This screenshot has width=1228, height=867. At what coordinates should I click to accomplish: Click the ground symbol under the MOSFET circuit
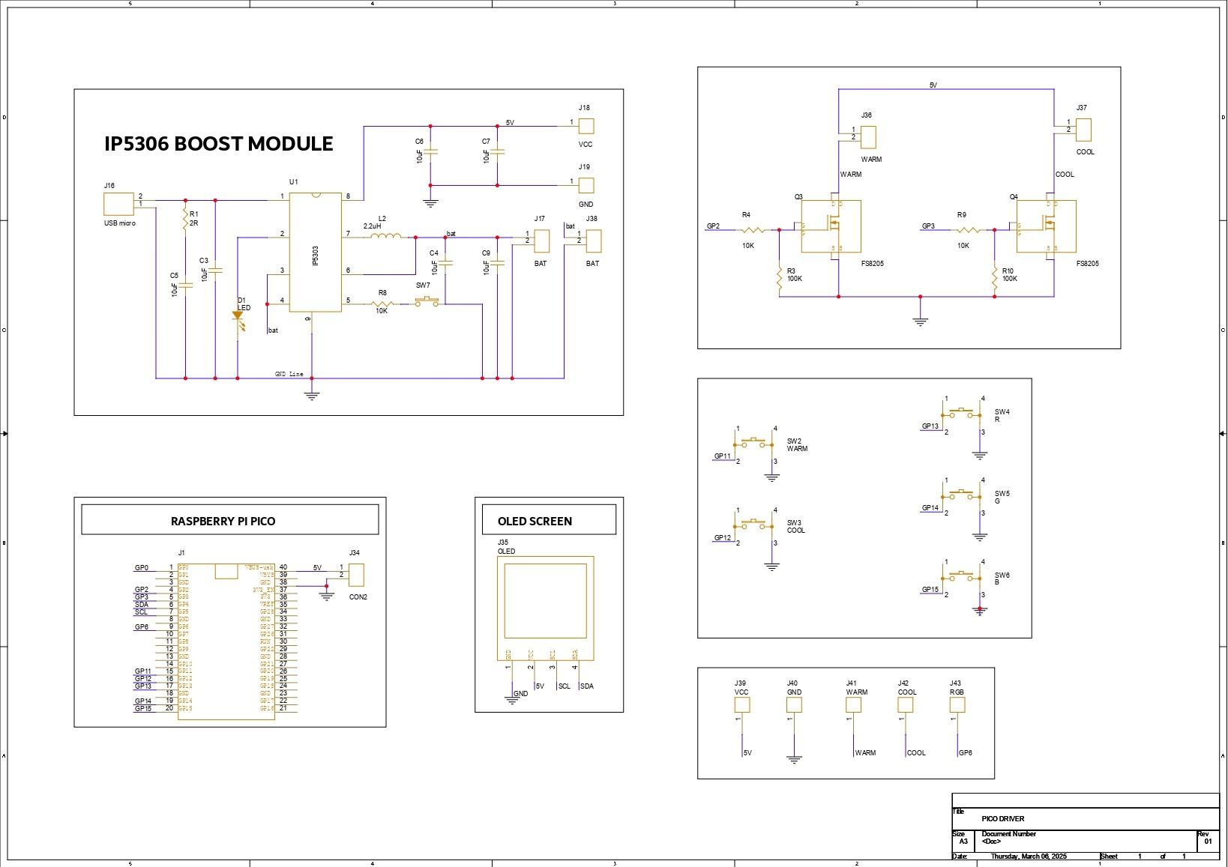[x=920, y=322]
